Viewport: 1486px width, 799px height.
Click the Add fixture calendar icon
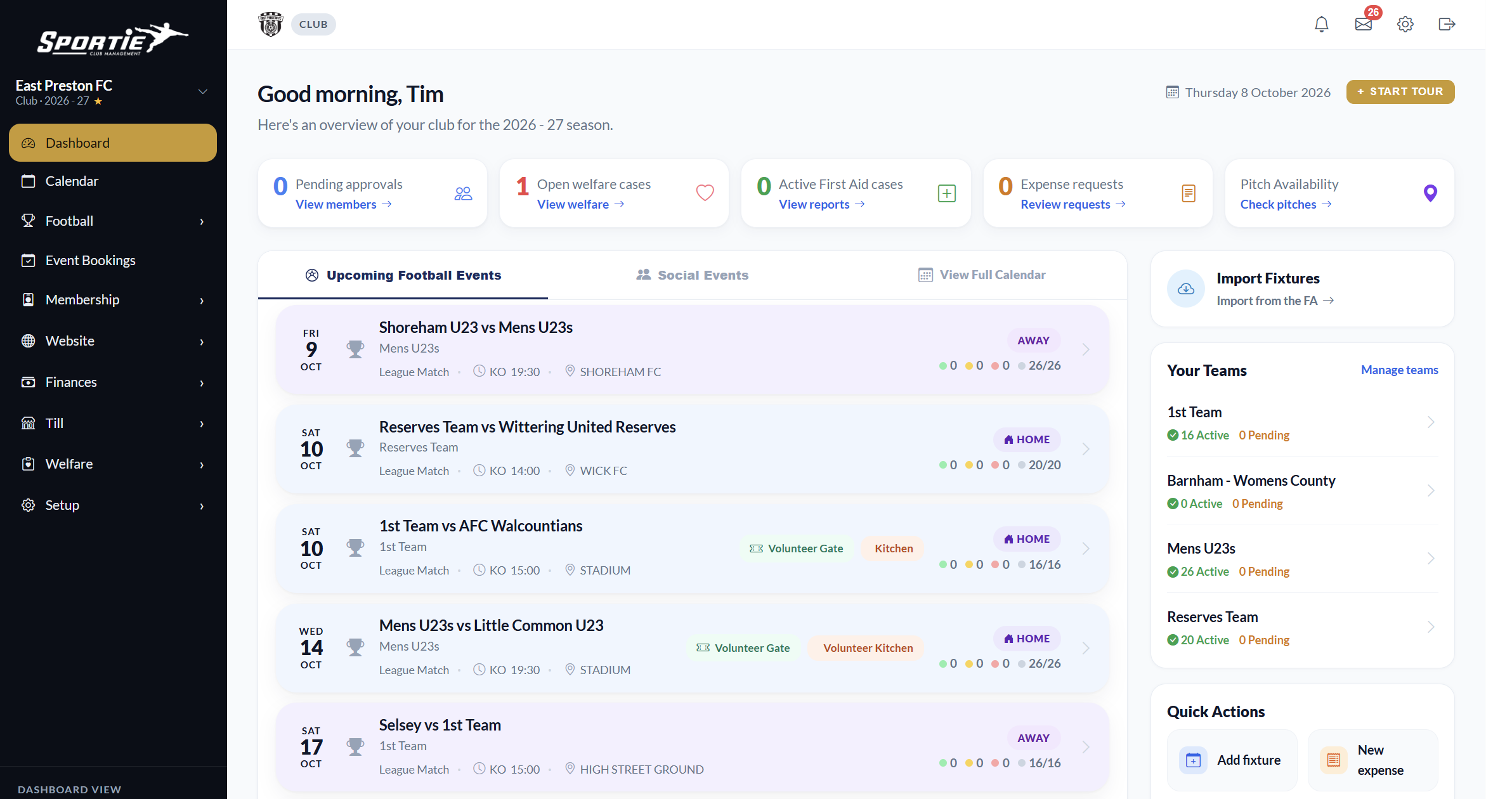coord(1193,760)
